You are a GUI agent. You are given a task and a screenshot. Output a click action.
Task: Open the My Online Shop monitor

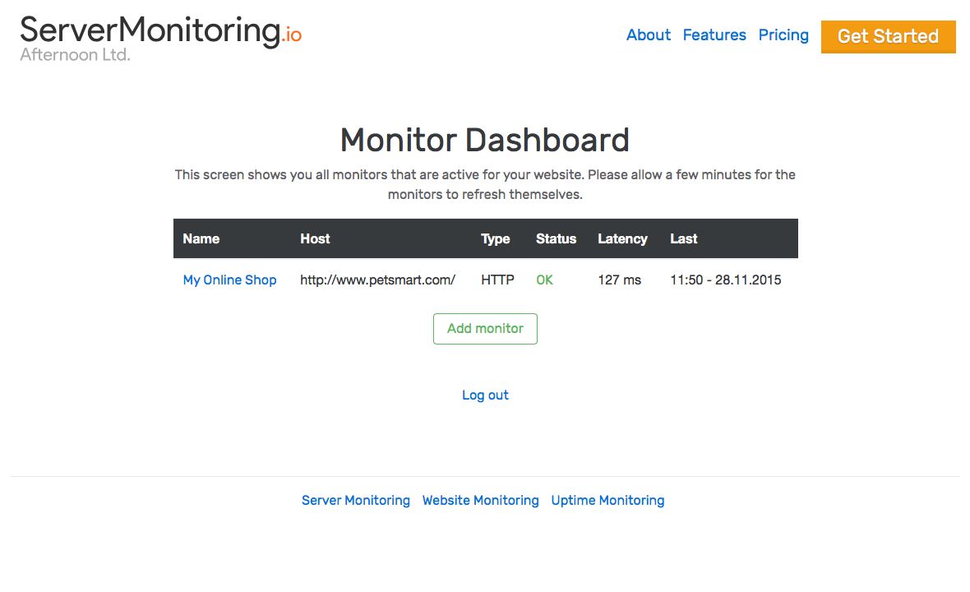coord(229,280)
